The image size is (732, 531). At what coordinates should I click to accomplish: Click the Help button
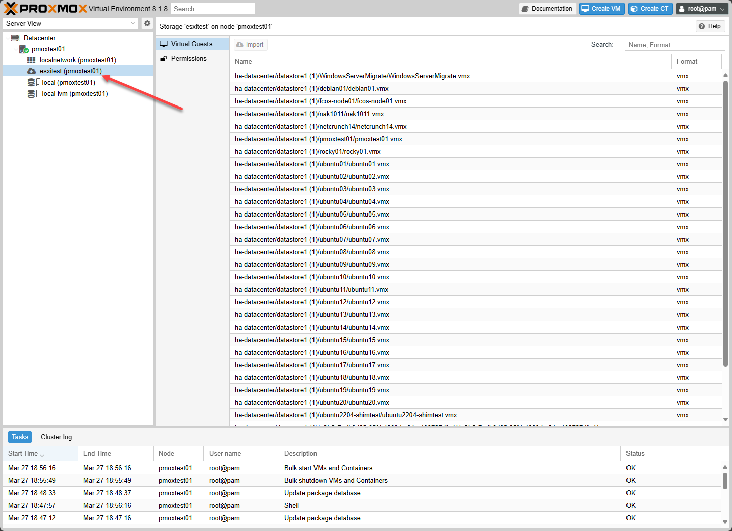tap(710, 26)
